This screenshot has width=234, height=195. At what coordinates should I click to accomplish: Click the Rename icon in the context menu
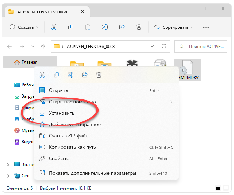pyautogui.click(x=71, y=75)
